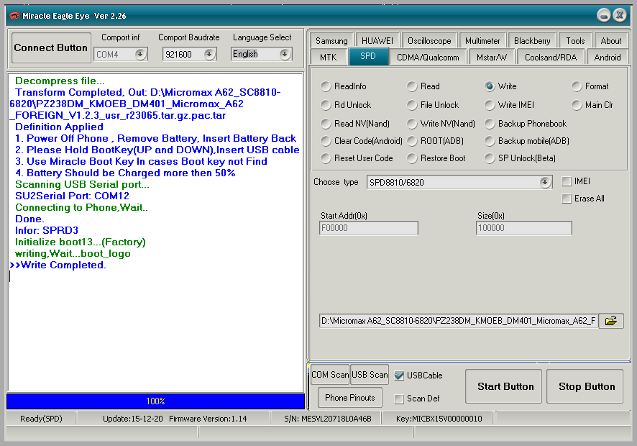
Task: Click the Size(0x) input field
Action: click(x=523, y=228)
